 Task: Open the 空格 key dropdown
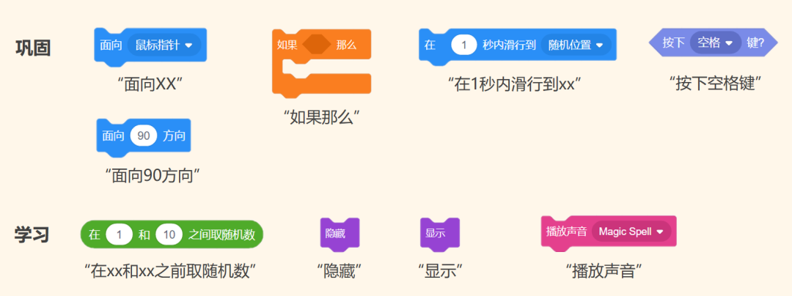pyautogui.click(x=715, y=43)
